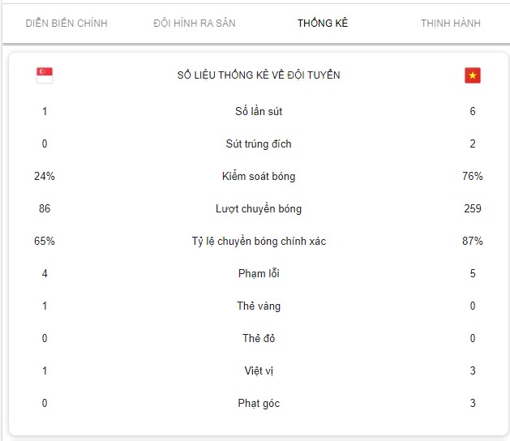The image size is (510, 441).
Task: Click Vietnam's 76% possession value
Action: (x=472, y=176)
